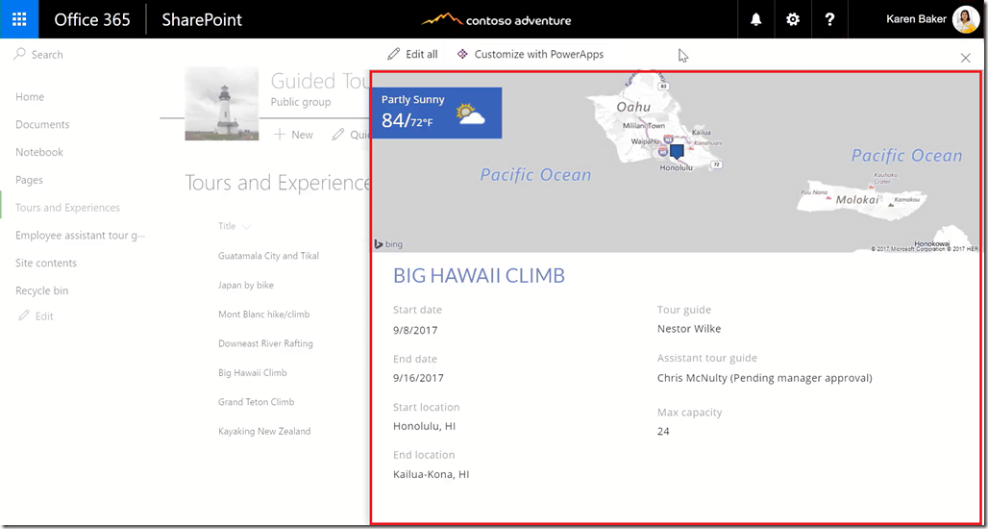Viewport: 988px width, 529px height.
Task: Close the item details panel
Action: coord(965,58)
